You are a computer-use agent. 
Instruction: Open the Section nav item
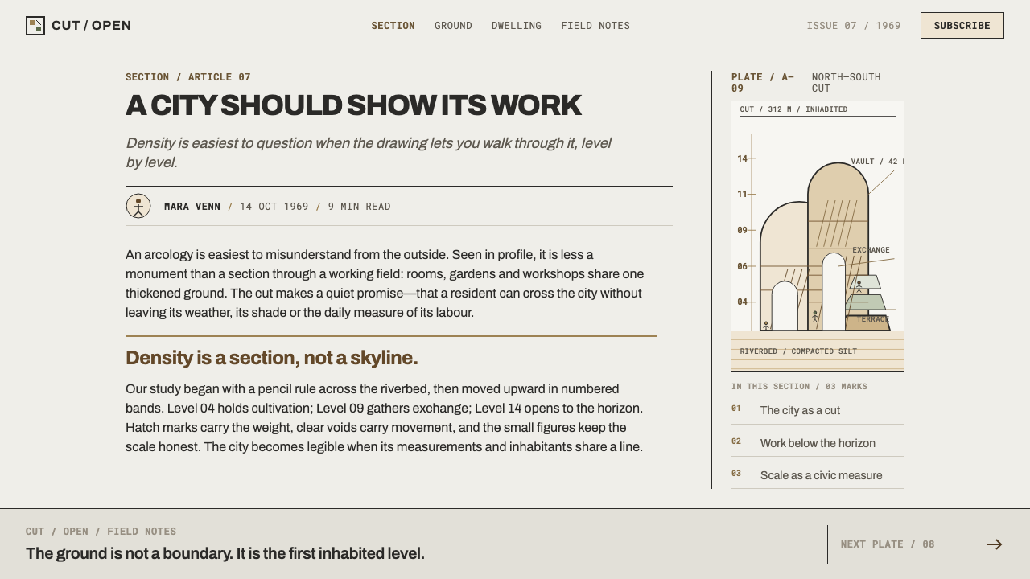pyautogui.click(x=393, y=26)
